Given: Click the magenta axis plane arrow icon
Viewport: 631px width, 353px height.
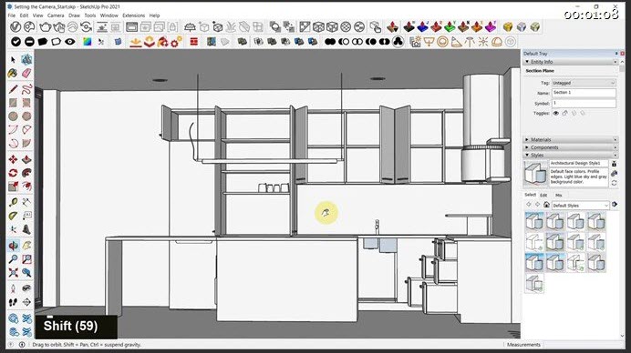Looking at the screenshot, I should tap(491, 27).
